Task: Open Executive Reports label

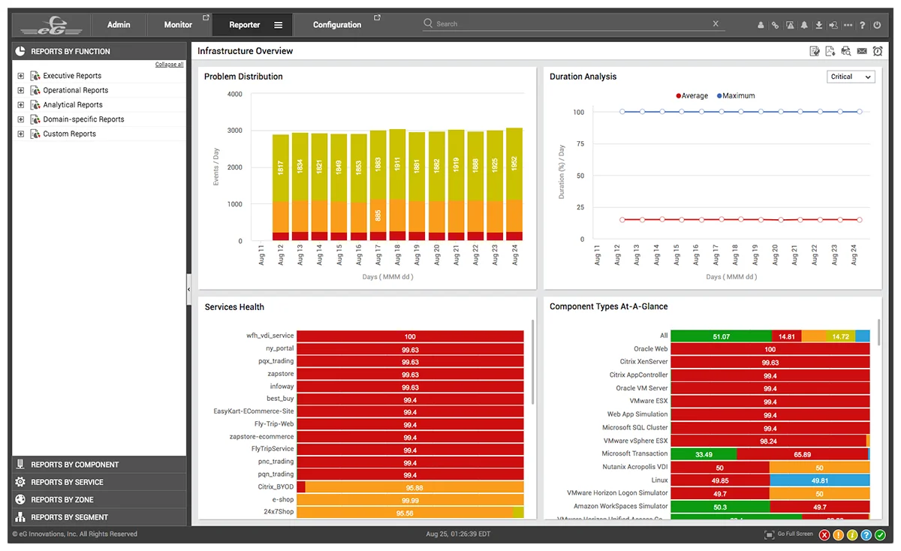Action: coord(72,76)
